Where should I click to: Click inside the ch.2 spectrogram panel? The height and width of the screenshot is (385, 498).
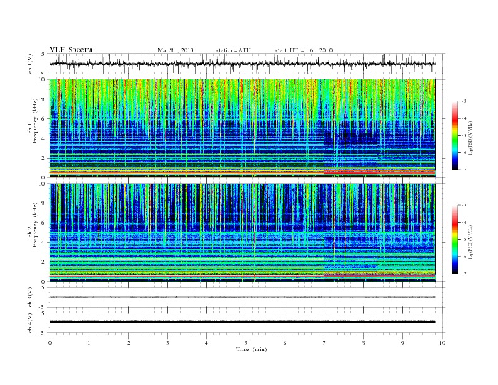242,233
